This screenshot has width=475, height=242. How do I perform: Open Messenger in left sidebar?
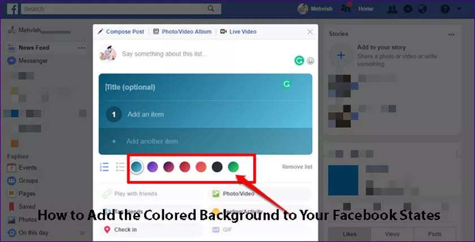pyautogui.click(x=33, y=61)
